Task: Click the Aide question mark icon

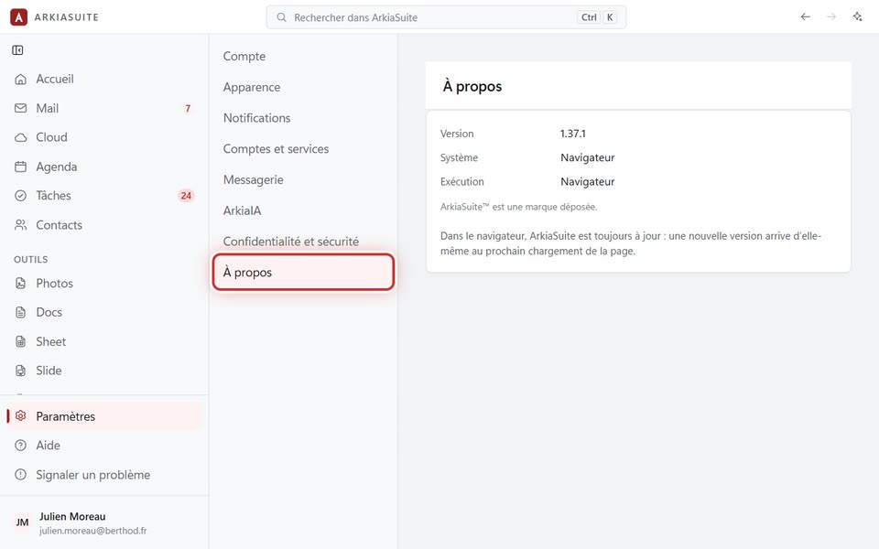Action: 21,446
